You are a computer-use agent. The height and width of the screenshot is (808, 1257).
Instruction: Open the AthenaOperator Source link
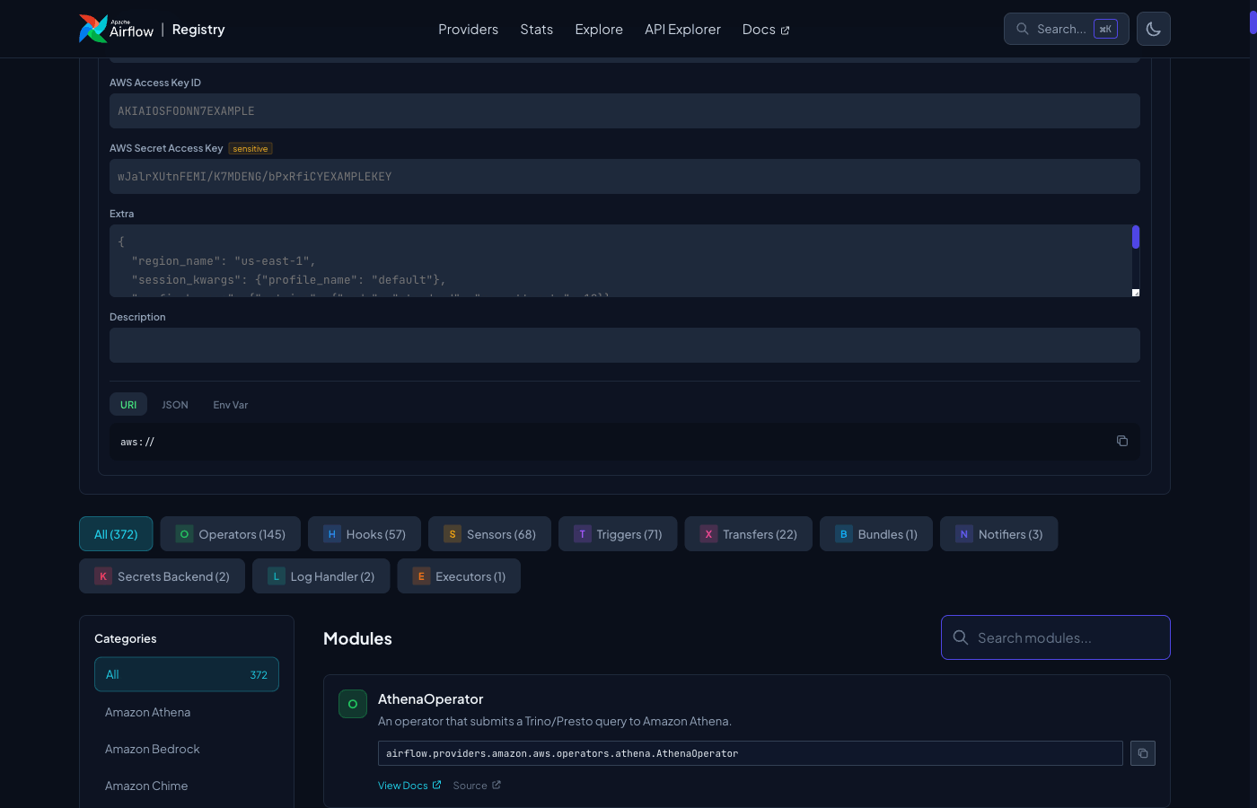[x=470, y=785]
